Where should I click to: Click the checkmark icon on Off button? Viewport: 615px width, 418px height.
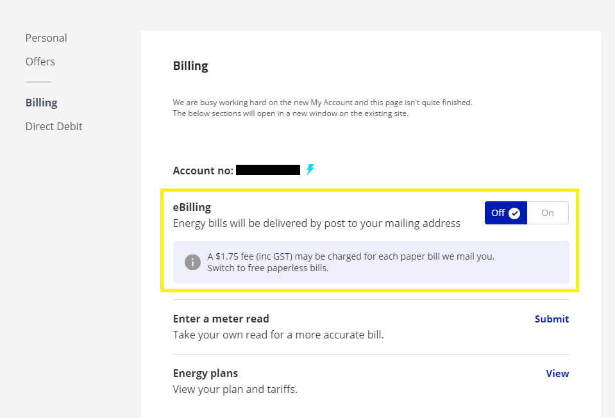(514, 213)
